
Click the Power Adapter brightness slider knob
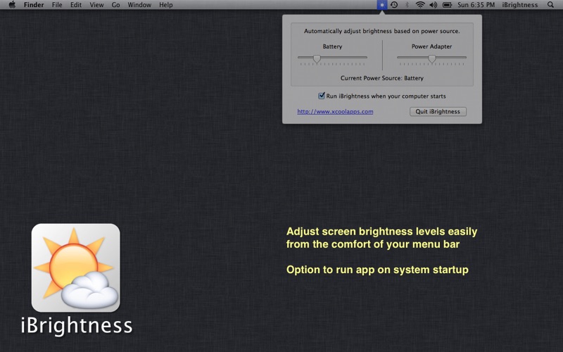[x=432, y=58]
